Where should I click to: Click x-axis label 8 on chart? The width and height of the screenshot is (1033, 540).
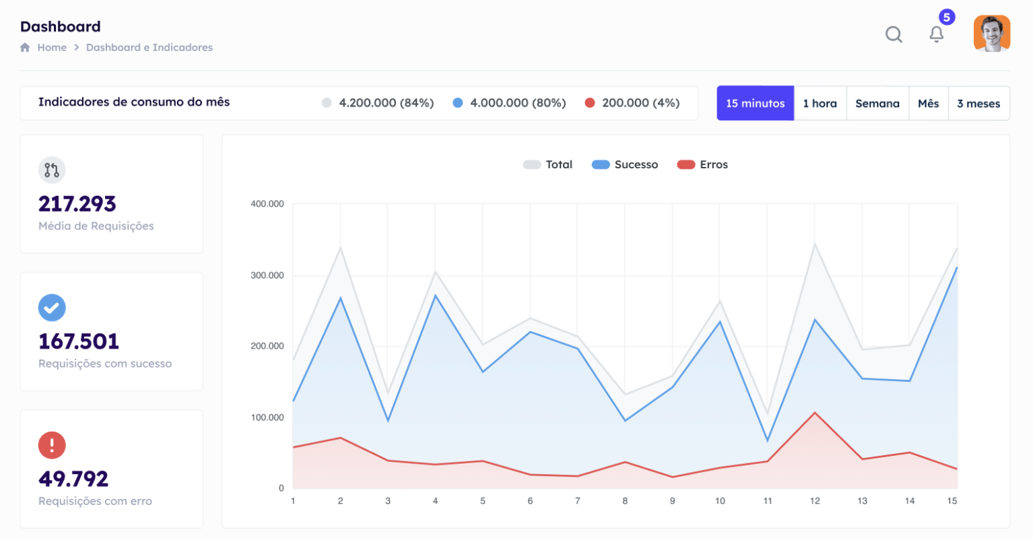click(x=625, y=501)
